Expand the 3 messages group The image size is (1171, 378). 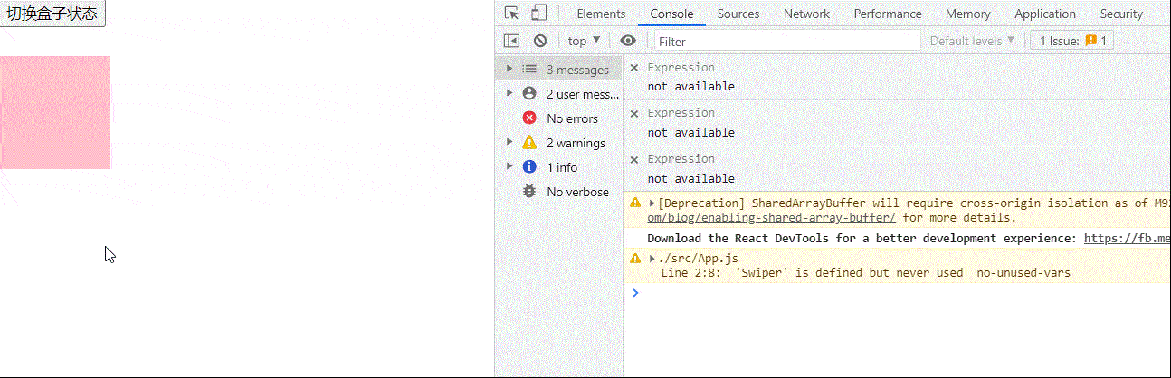coord(509,70)
